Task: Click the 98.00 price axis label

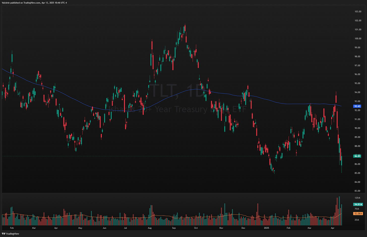Action: 357,56
